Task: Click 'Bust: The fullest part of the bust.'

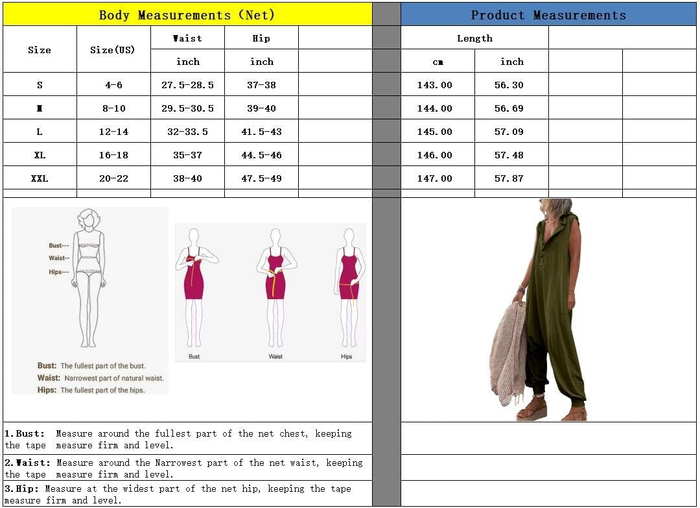Action: pos(91,365)
